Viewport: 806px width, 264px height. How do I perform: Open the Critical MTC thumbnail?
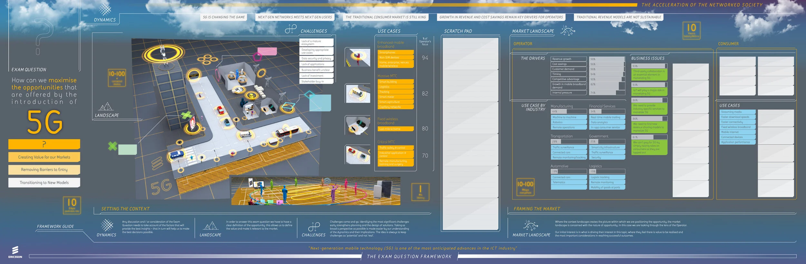(x=357, y=154)
